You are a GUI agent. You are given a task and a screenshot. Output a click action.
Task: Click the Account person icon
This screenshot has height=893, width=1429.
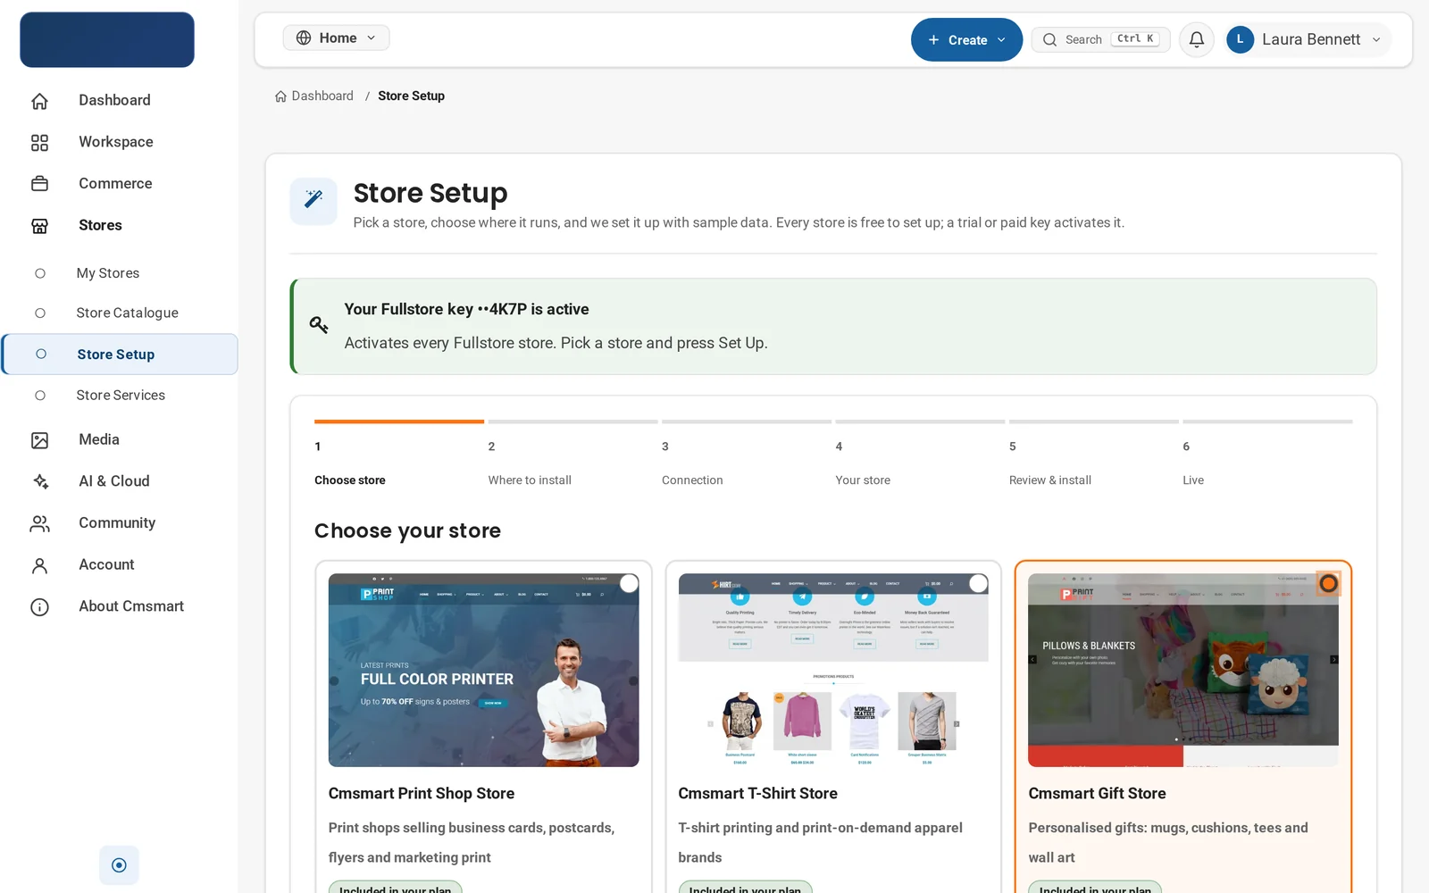(x=39, y=565)
